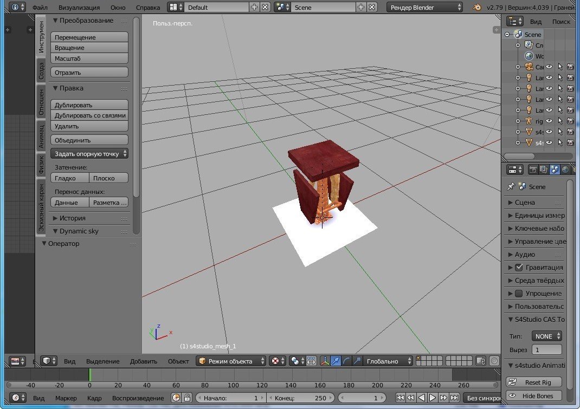Start timeline playback with the play button

point(433,398)
